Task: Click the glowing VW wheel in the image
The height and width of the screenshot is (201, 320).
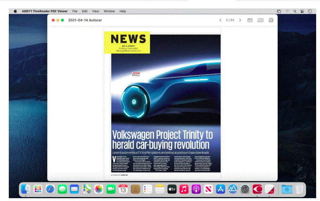Action: coord(134,102)
